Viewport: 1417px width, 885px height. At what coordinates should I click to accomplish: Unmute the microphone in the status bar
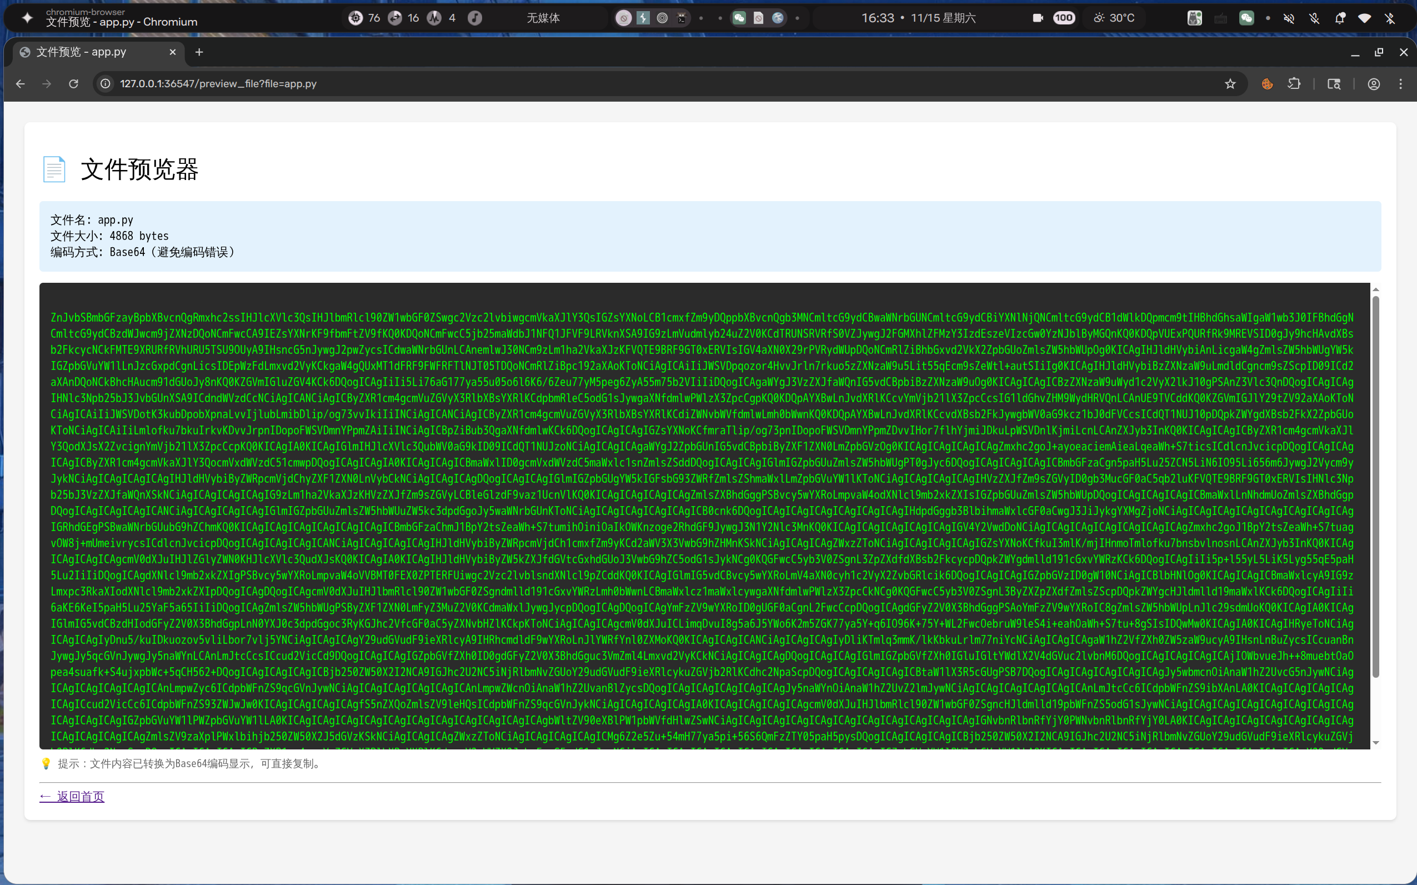pos(1315,18)
